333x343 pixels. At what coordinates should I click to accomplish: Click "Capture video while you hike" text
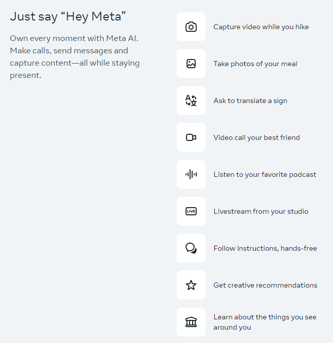(261, 27)
